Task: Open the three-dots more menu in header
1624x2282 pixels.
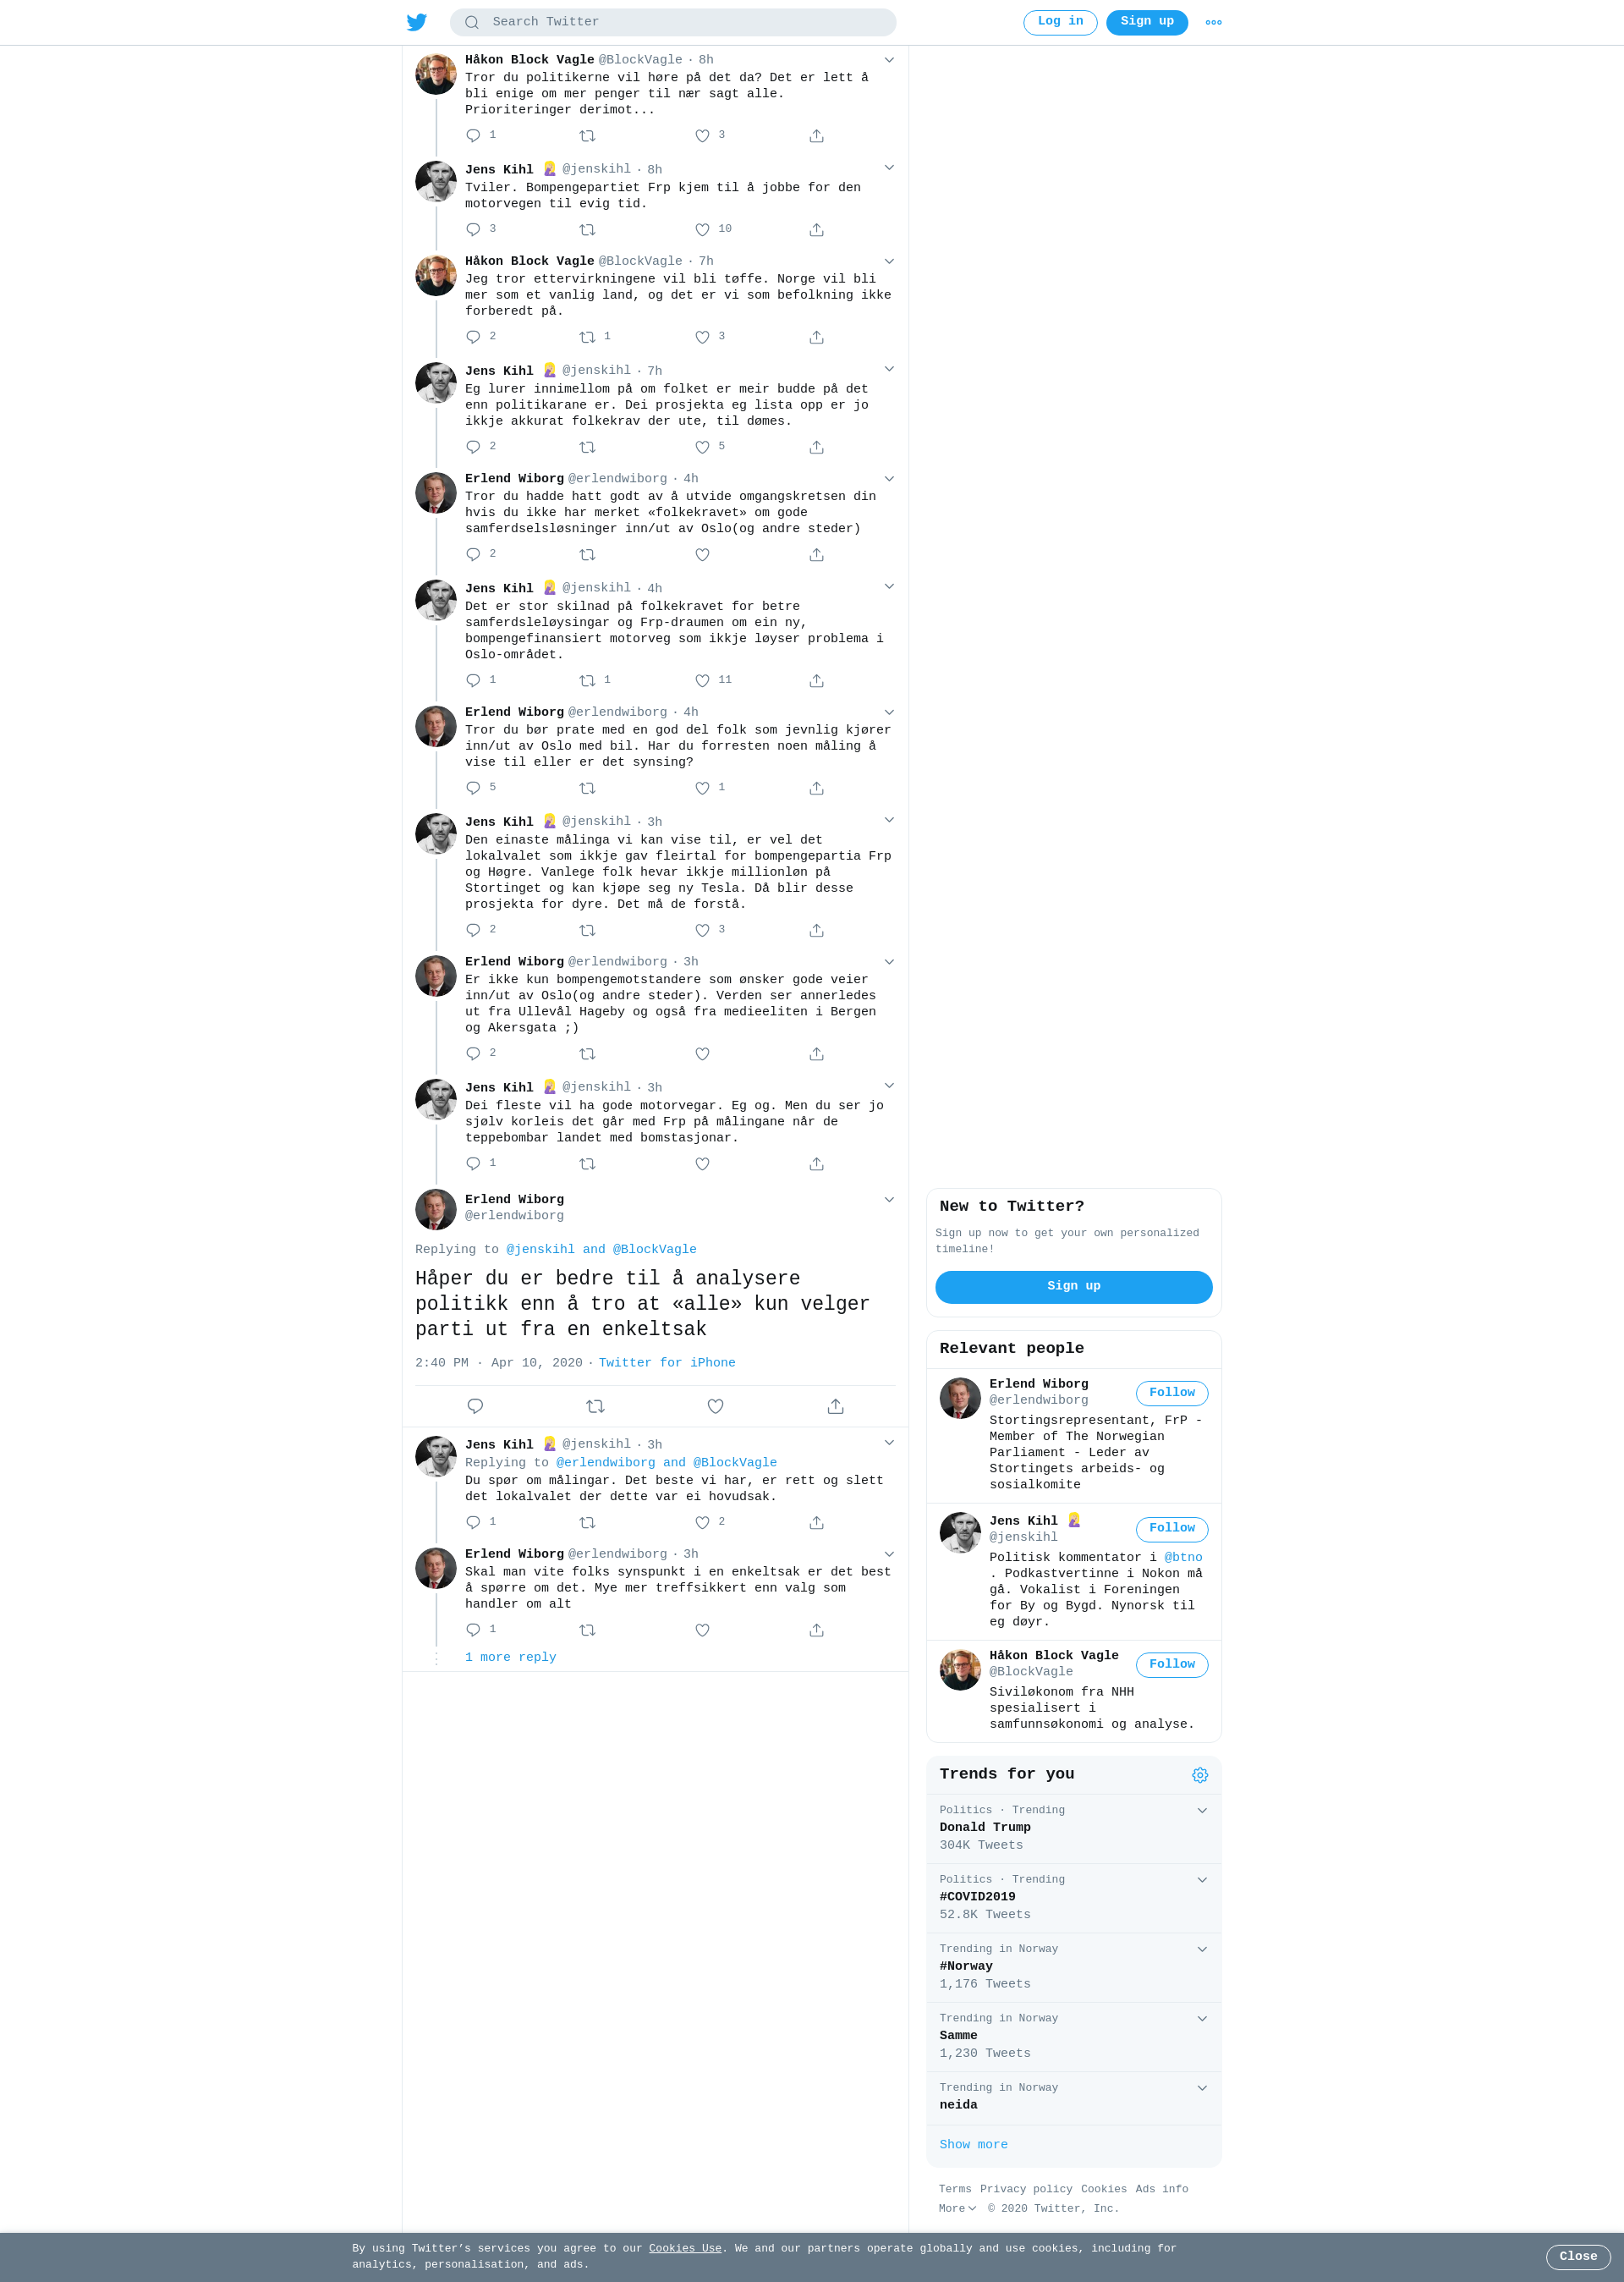Action: click(x=1213, y=22)
